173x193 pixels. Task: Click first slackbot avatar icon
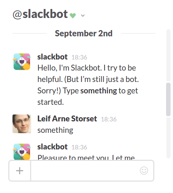(22, 62)
